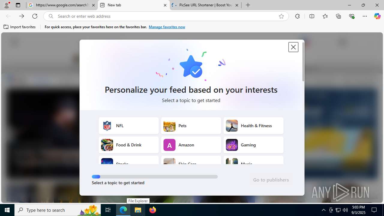Click the Pets thumbnail image
This screenshot has height=216, width=384.
[x=169, y=126]
